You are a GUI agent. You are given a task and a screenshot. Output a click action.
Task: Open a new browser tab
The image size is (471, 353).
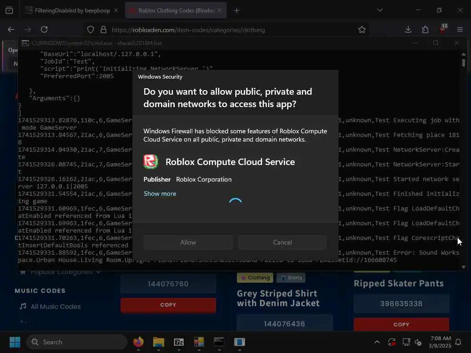[237, 11]
